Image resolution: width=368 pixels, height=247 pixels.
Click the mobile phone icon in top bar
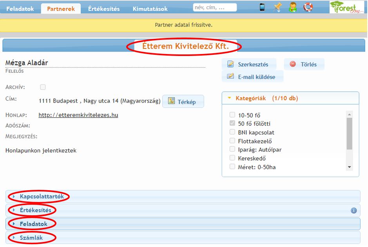tap(262, 7)
